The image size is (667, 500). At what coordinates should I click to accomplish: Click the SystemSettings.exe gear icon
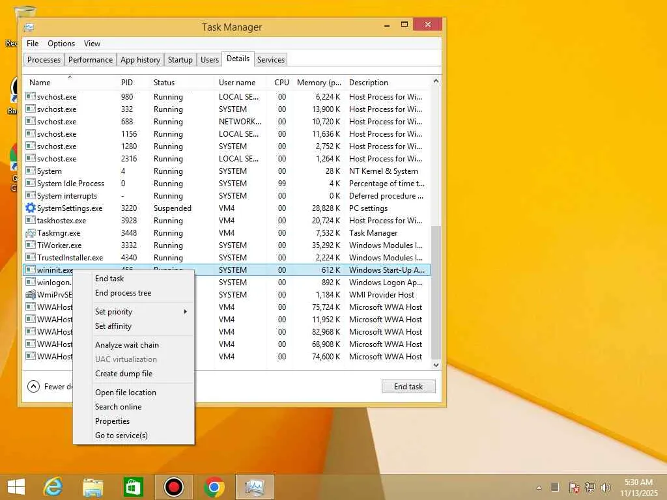coord(30,208)
